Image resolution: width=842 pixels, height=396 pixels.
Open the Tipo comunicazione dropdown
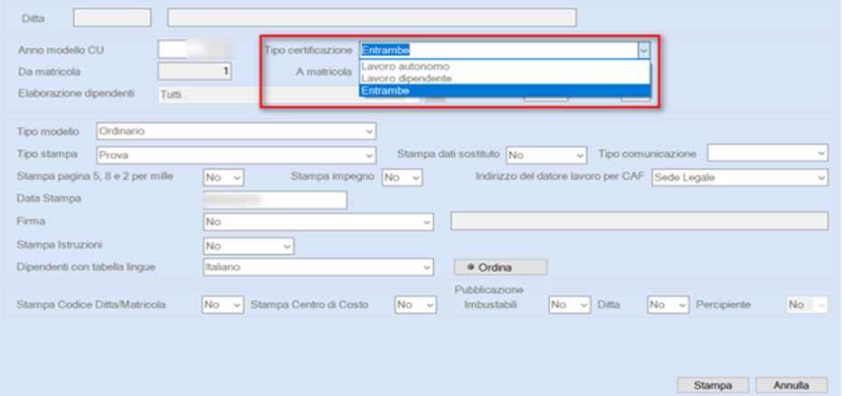(768, 154)
